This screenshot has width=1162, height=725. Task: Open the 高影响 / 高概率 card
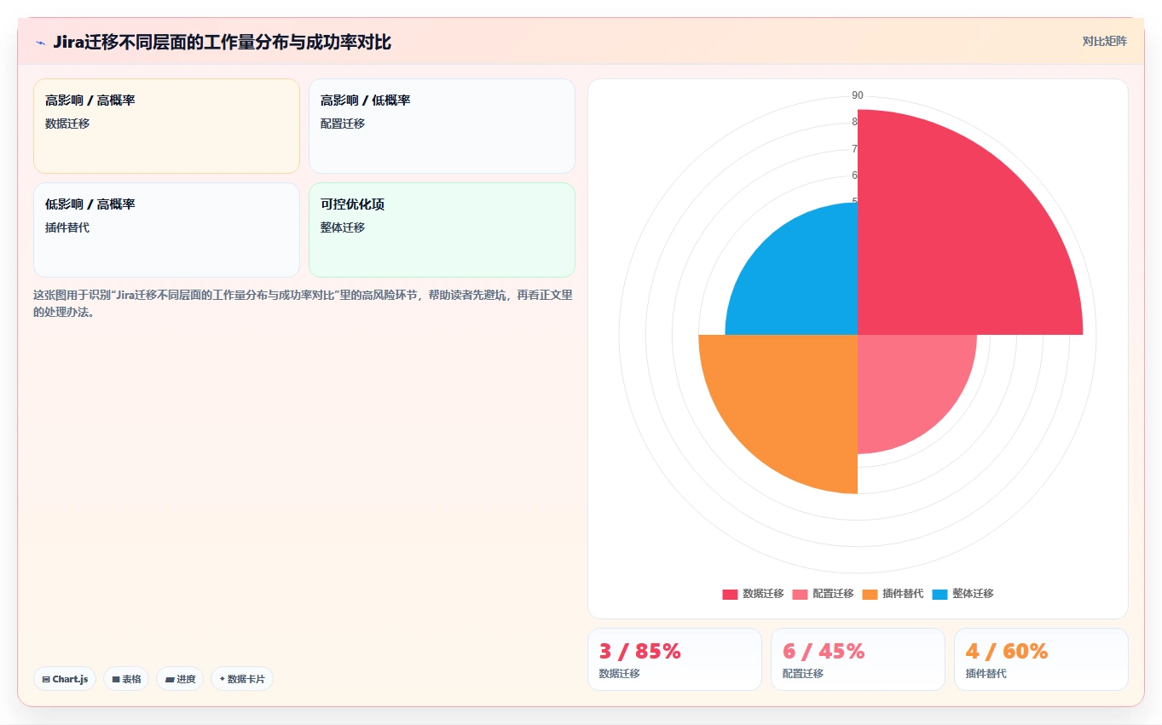166,126
